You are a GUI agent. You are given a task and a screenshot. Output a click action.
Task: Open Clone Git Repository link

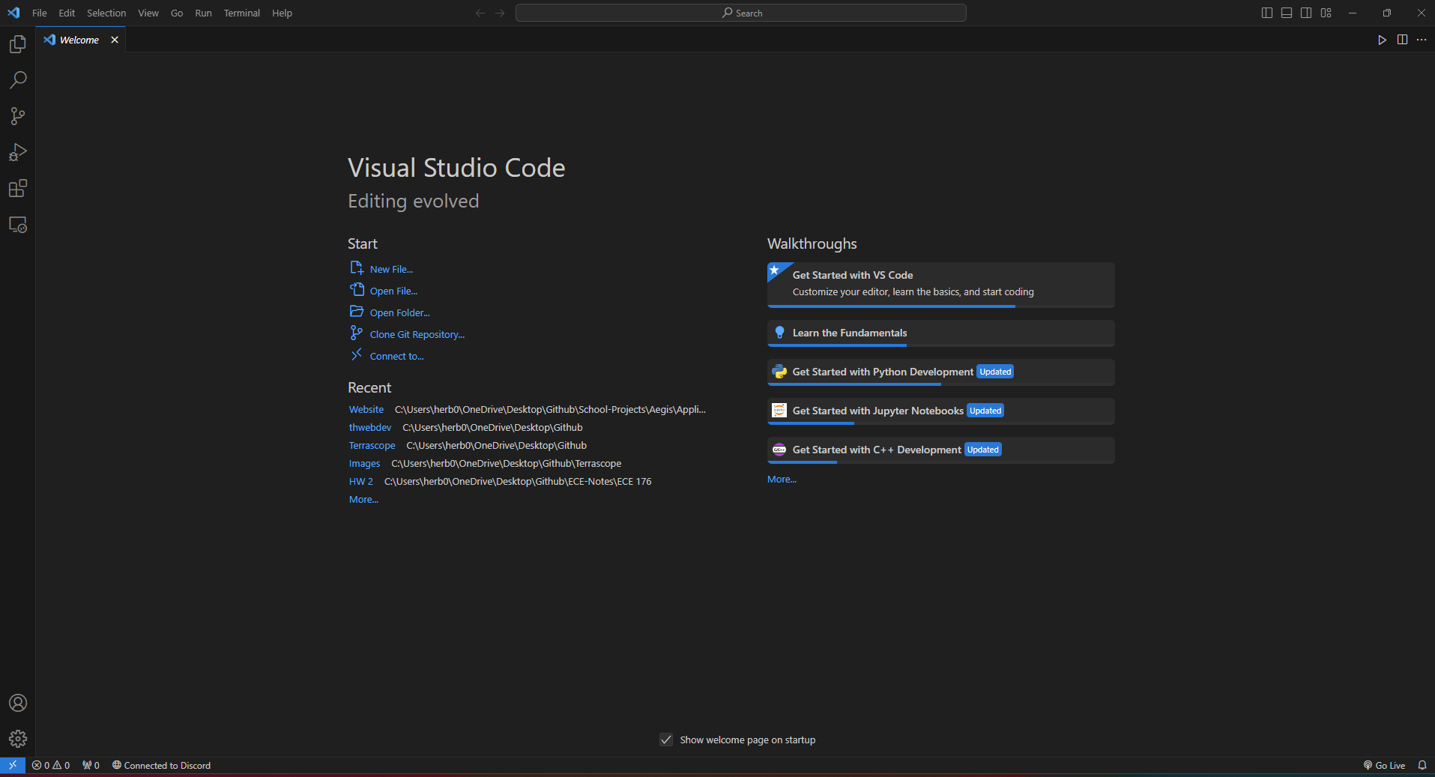pos(417,334)
